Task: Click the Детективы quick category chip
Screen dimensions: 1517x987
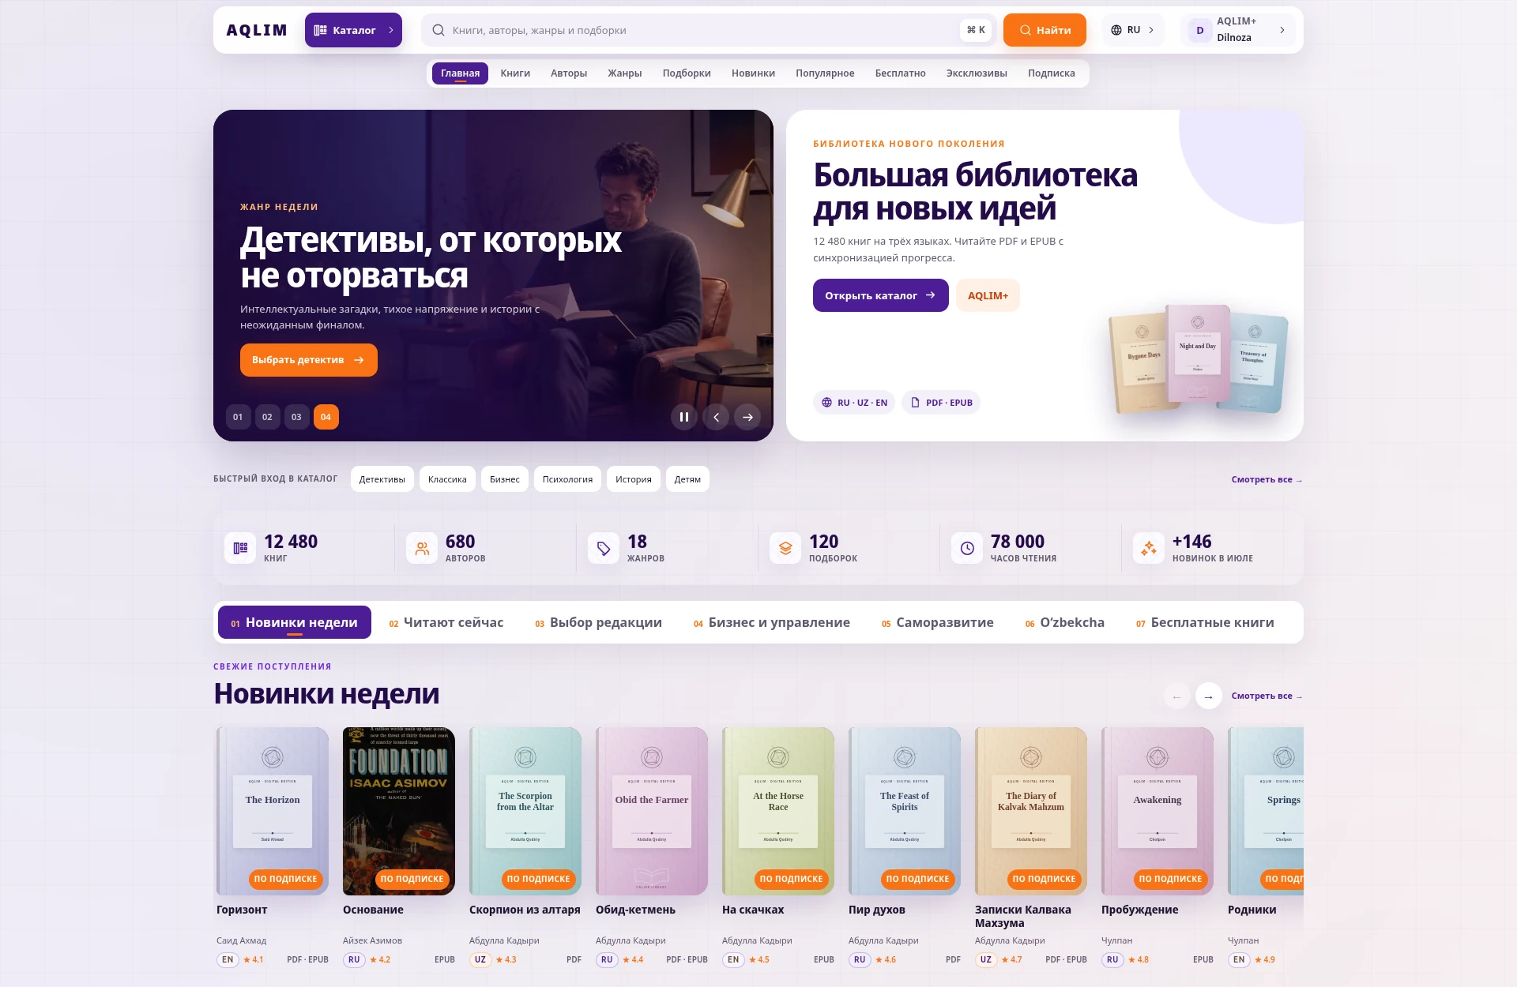Action: click(382, 479)
